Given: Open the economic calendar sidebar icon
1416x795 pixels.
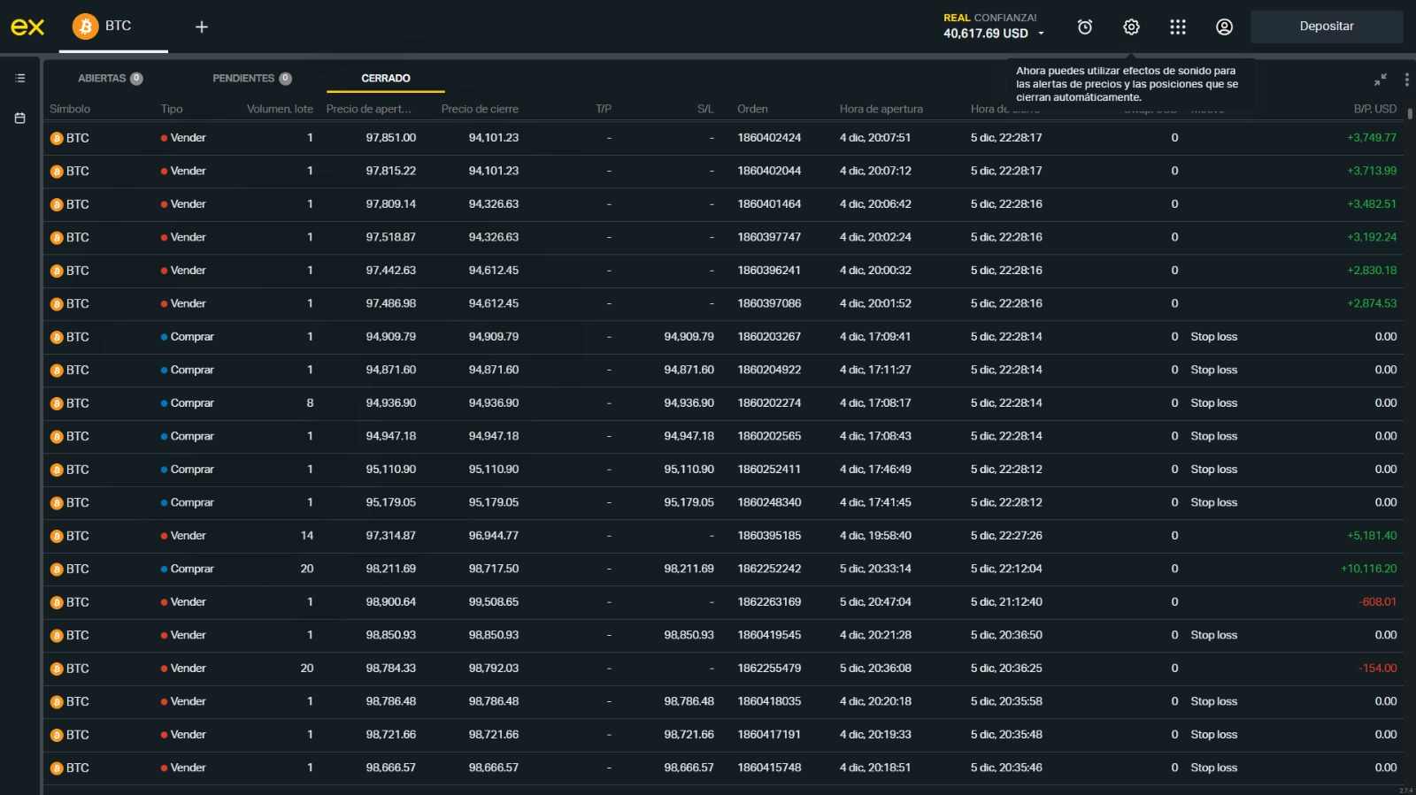Looking at the screenshot, I should 19,118.
